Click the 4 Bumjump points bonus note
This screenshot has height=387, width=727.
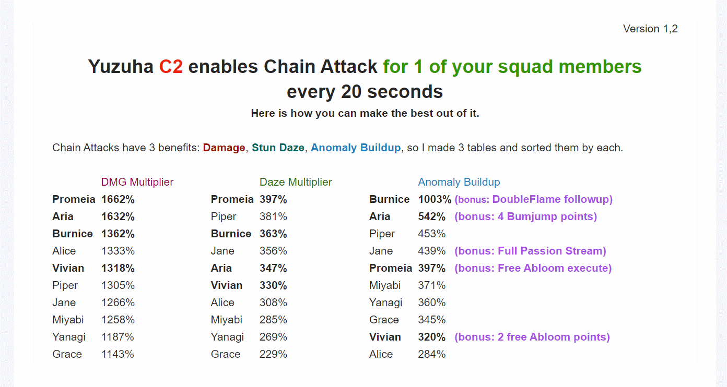click(x=525, y=216)
